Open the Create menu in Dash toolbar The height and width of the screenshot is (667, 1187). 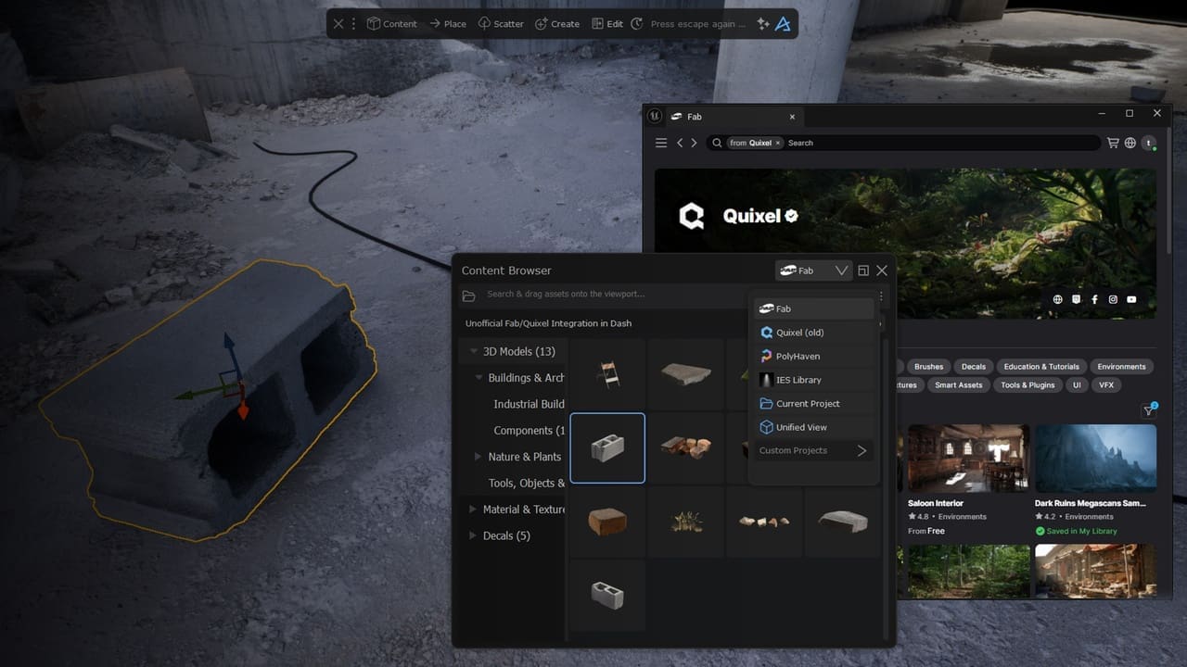coord(557,24)
